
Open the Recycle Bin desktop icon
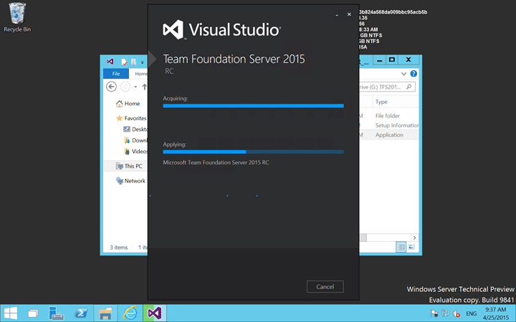(x=17, y=17)
